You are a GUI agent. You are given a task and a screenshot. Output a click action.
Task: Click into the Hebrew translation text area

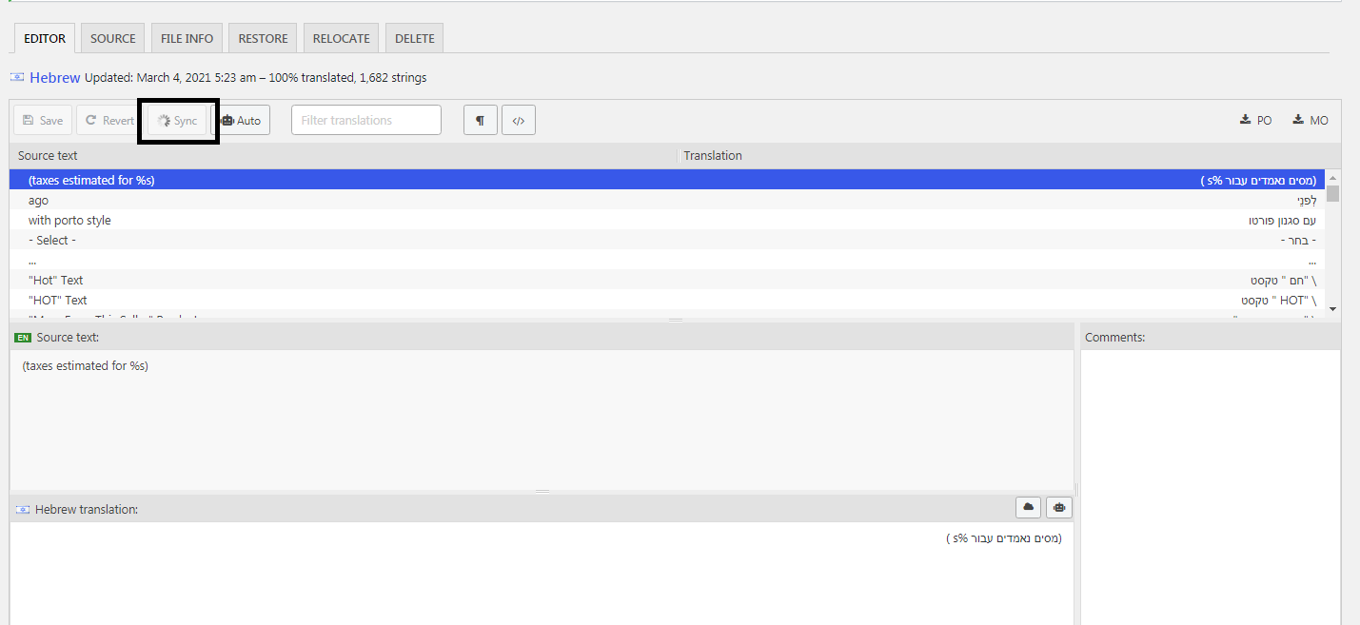pos(542,573)
